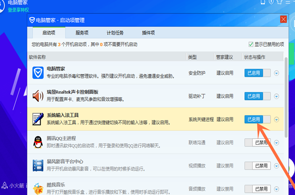Click the Realtek speaker icon
This screenshot has height=195, width=295.
click(x=38, y=96)
